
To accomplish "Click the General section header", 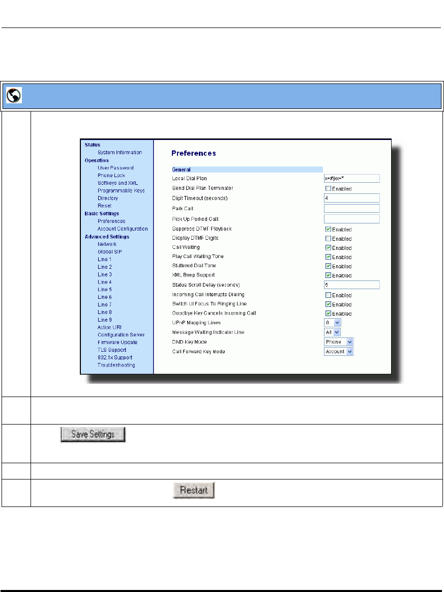I will pos(248,170).
